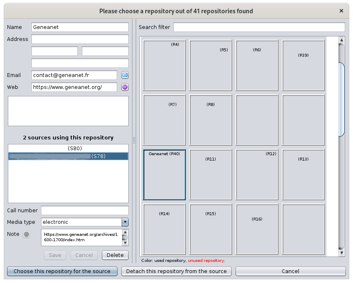The height and width of the screenshot is (283, 353).
Task: Click the Cancel button beside Save
Action: click(x=84, y=255)
